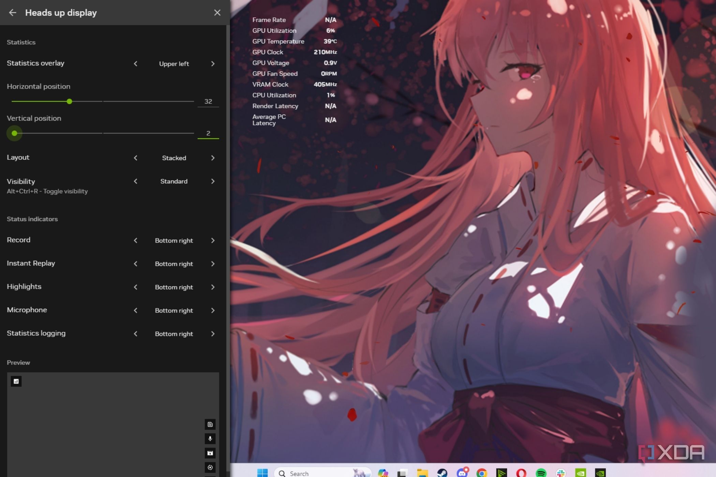The image size is (716, 477).
Task: Click the taskbar Search box
Action: click(322, 473)
